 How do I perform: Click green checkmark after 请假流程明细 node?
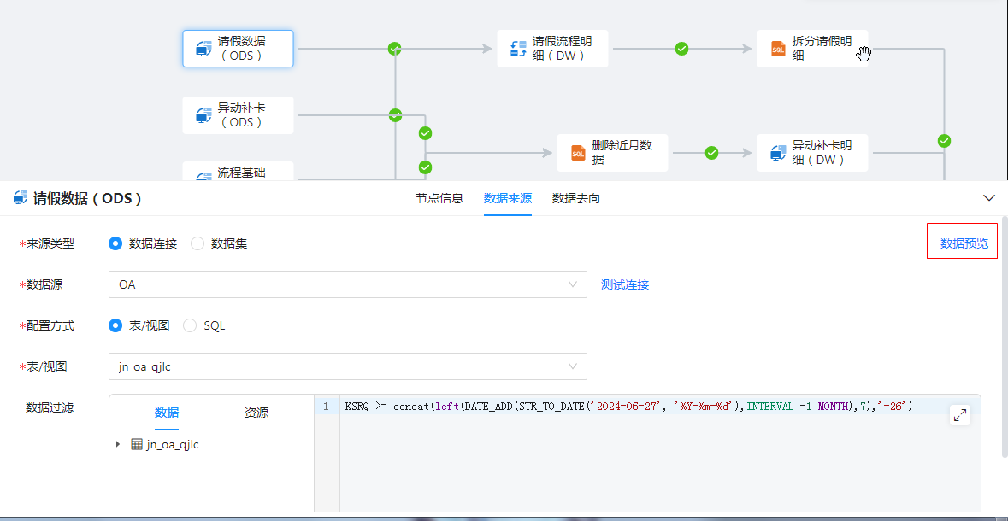tap(681, 49)
